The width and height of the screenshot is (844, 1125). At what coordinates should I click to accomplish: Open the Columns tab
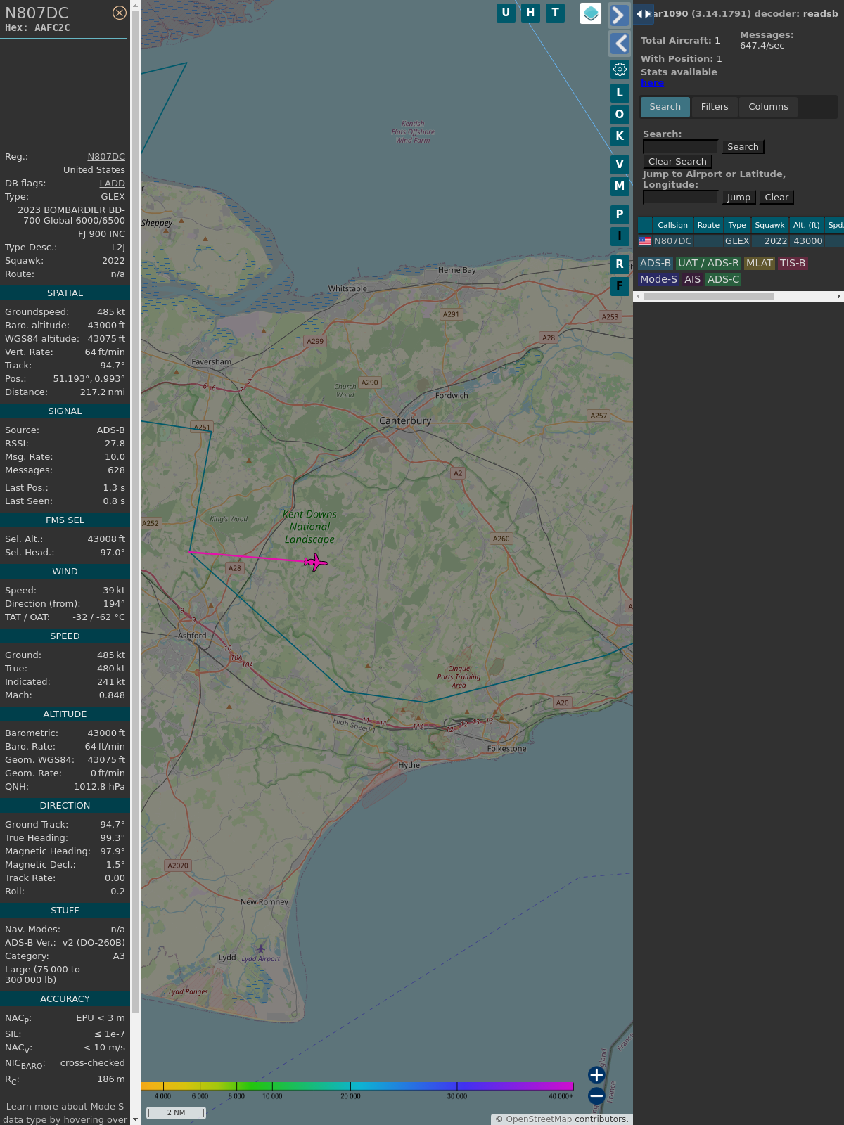[768, 107]
